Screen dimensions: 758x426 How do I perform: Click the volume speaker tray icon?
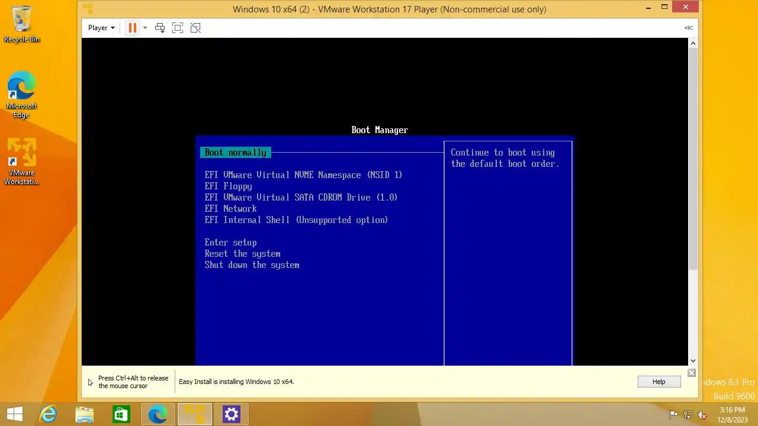(702, 415)
